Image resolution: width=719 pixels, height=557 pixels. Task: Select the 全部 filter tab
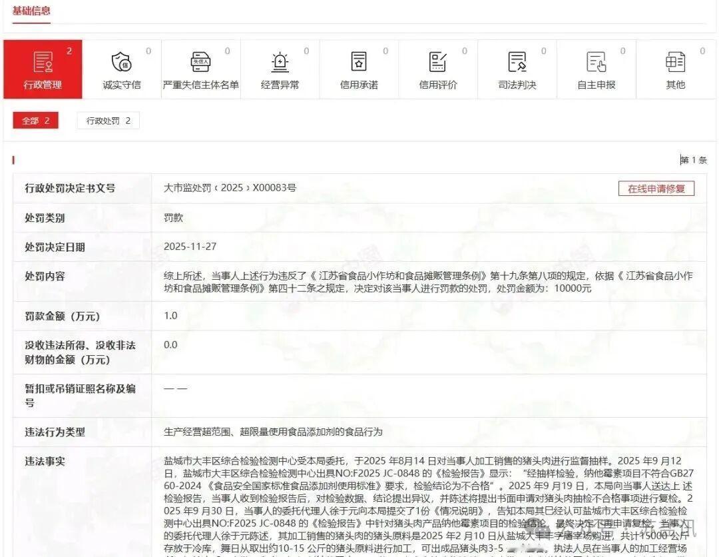35,121
